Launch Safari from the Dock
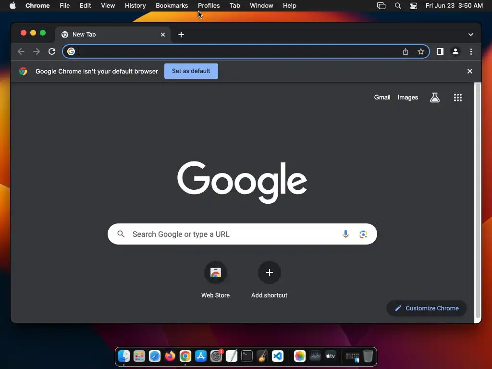This screenshot has height=369, width=492. click(155, 356)
